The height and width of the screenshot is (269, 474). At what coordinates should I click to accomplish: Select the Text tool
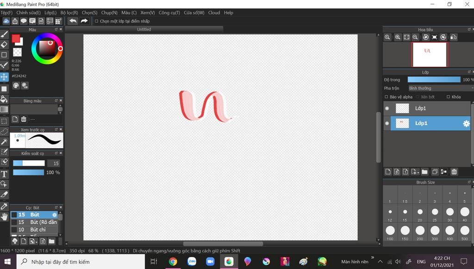click(x=4, y=174)
